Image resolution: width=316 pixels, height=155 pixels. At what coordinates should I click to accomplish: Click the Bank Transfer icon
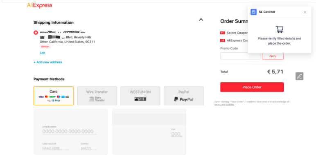pos(92,99)
